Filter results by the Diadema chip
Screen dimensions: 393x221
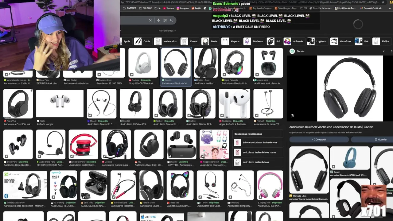point(254,41)
